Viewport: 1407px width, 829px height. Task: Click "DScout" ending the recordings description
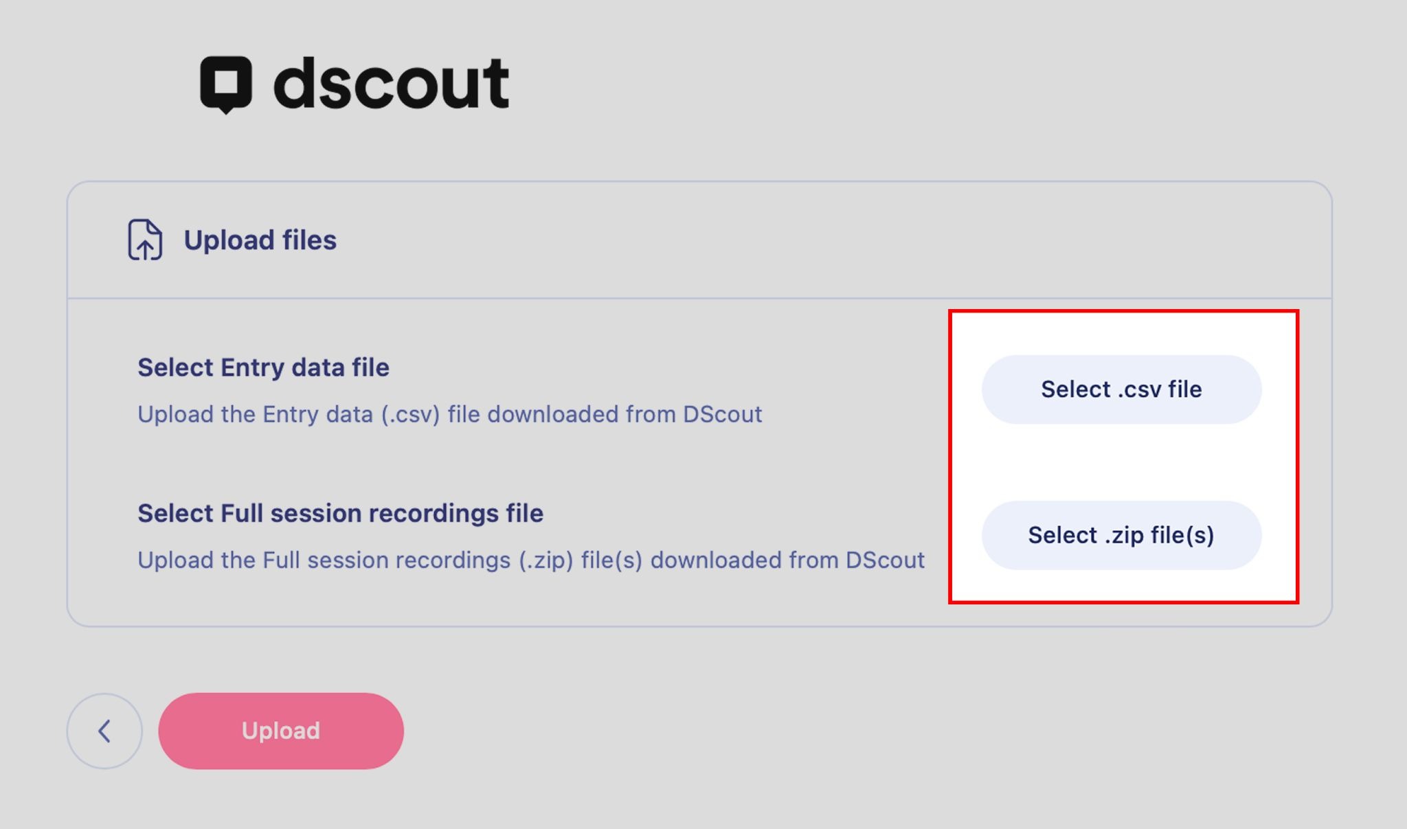coord(885,560)
